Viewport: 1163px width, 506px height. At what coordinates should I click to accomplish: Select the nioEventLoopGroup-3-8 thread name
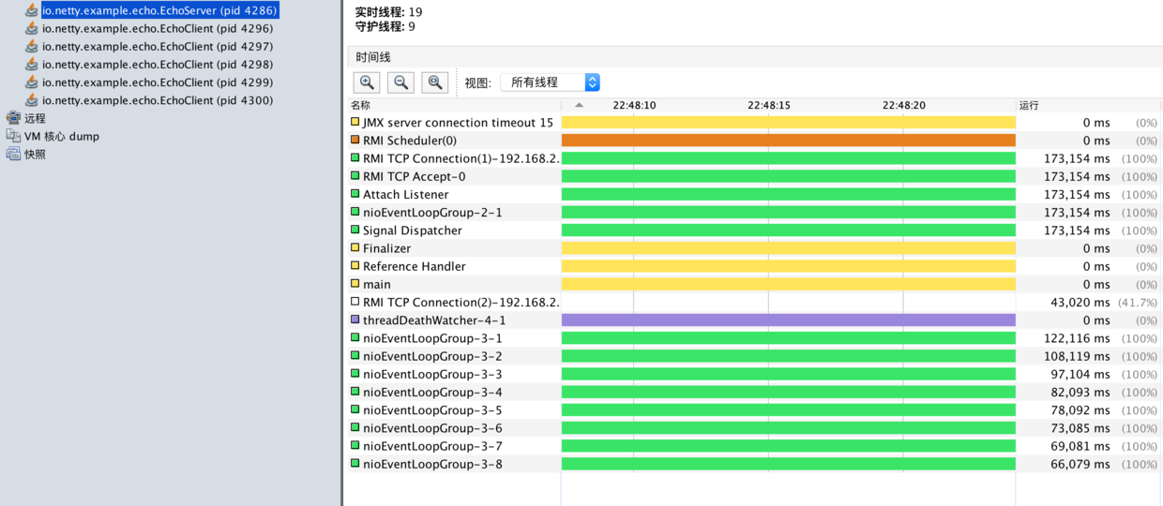pos(432,464)
